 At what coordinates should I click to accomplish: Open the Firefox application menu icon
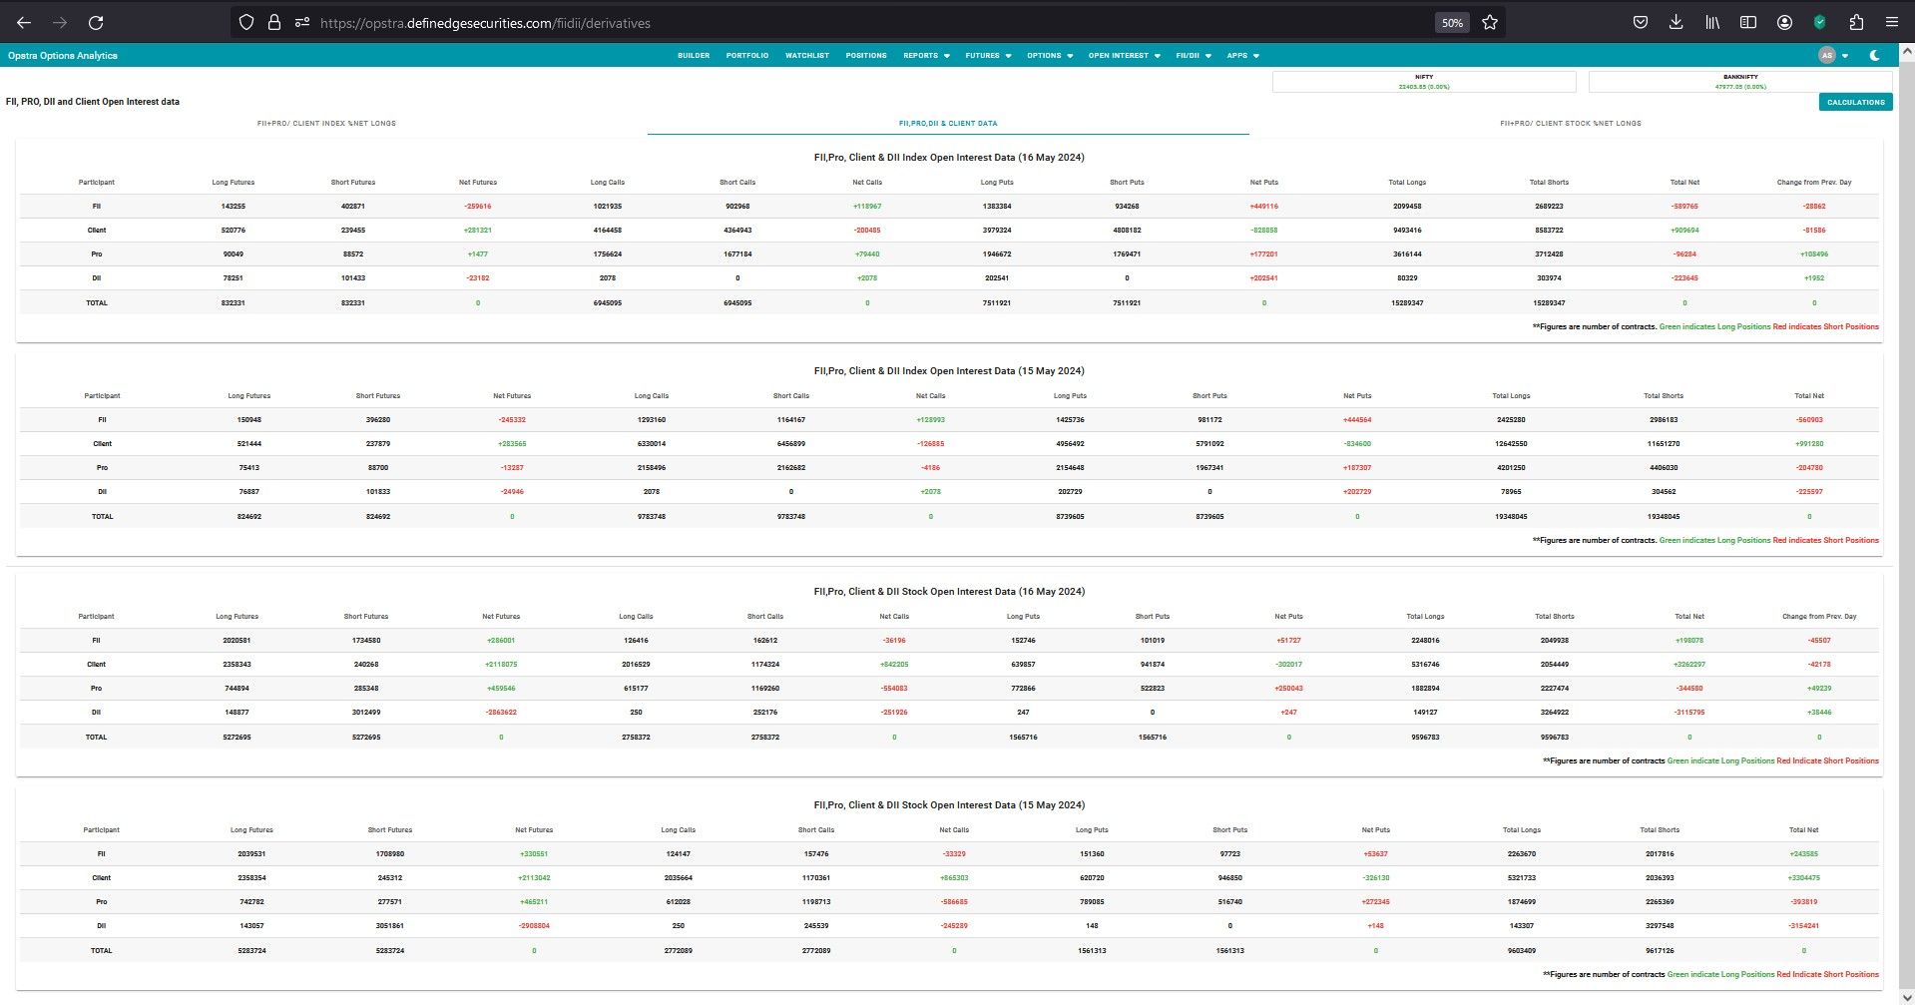pyautogui.click(x=1893, y=21)
